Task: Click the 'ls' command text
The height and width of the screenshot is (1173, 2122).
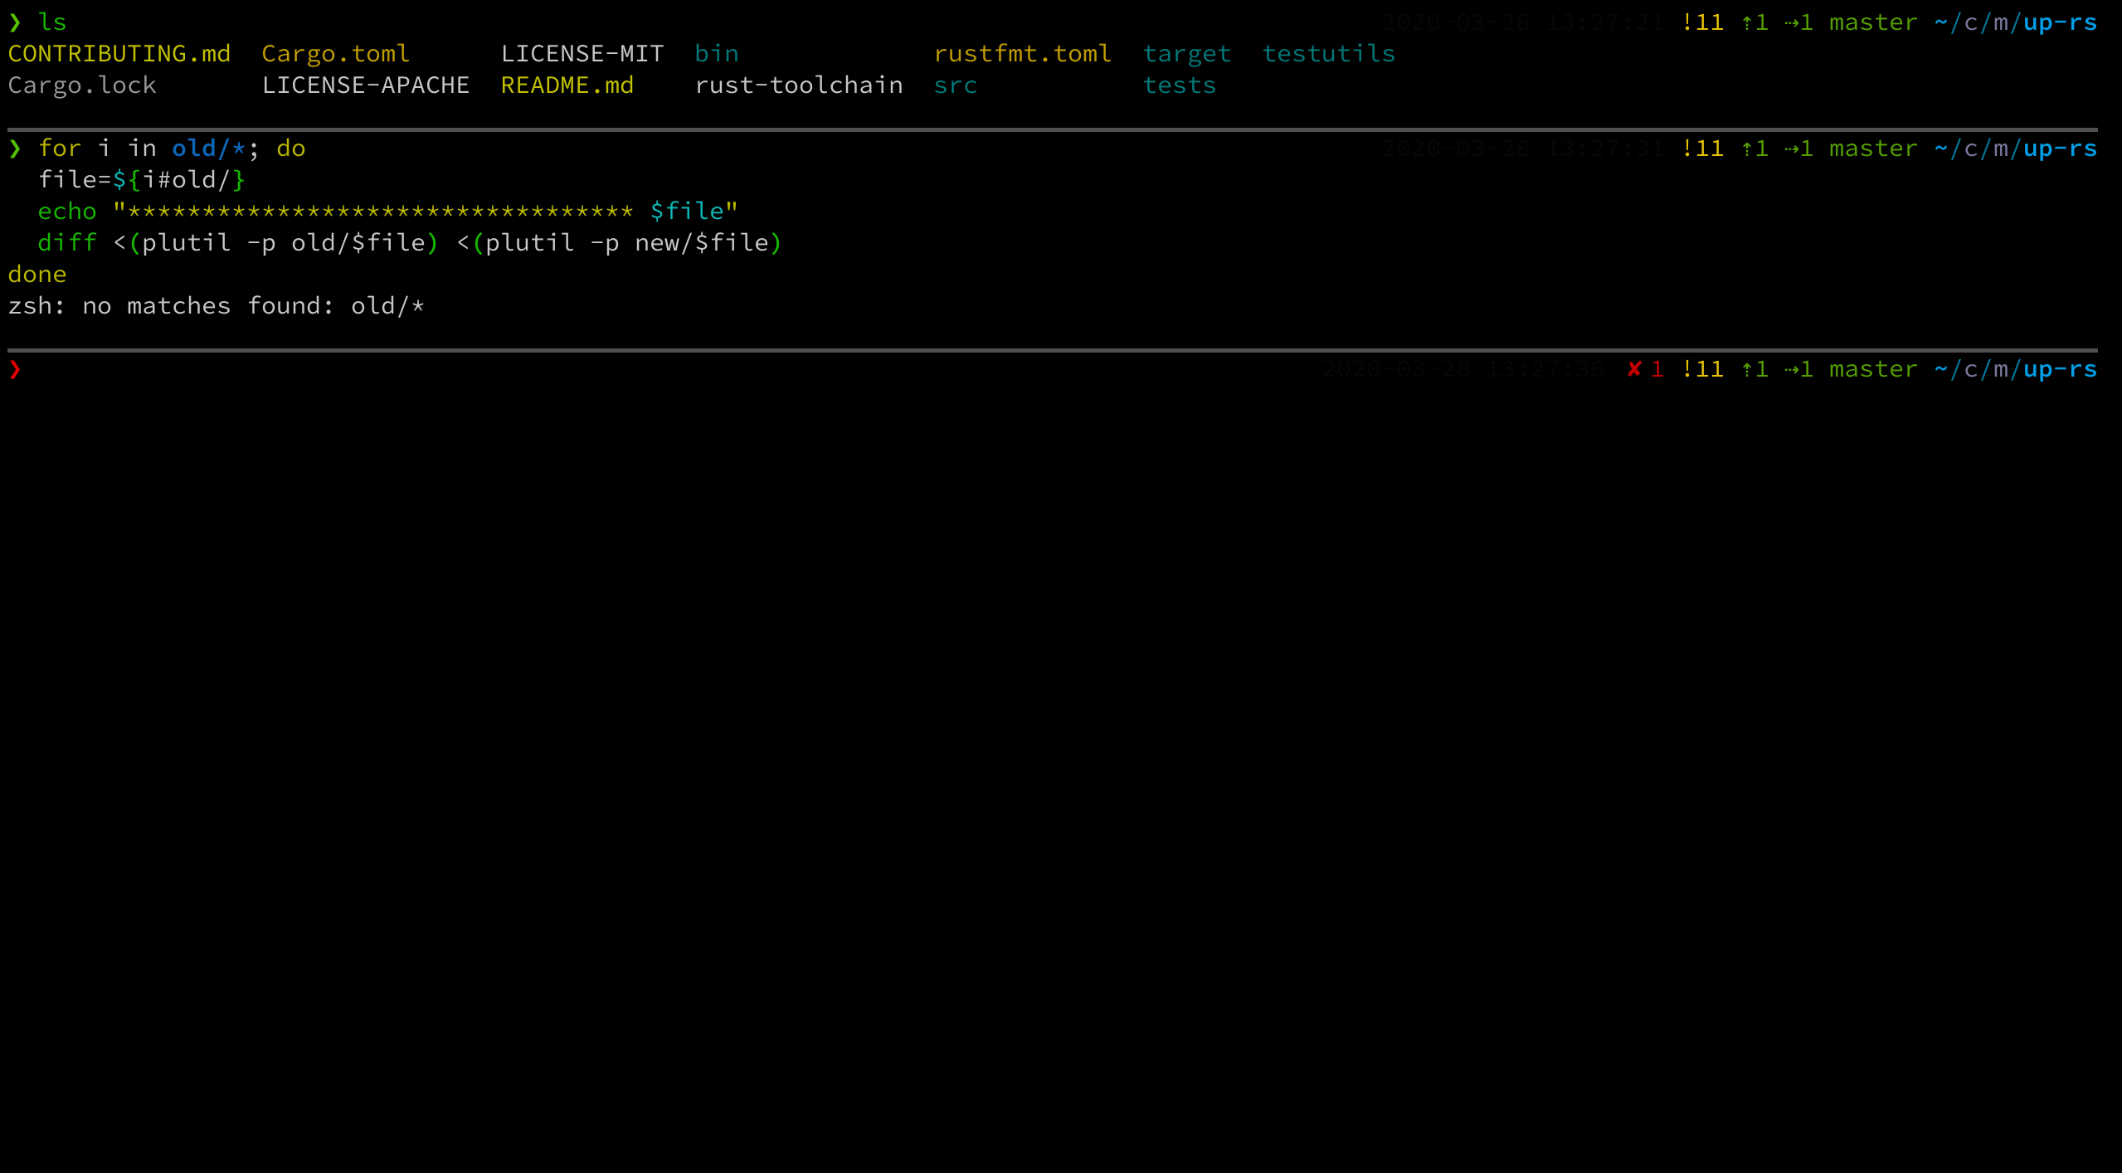Action: pyautogui.click(x=52, y=22)
